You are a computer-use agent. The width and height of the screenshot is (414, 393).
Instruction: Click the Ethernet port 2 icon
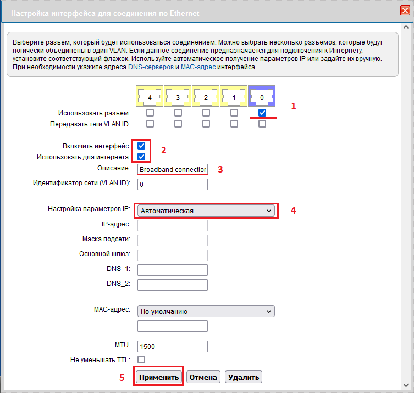click(x=206, y=96)
